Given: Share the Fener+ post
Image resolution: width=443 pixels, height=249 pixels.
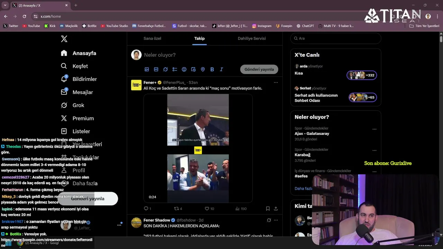Looking at the screenshot, I should (x=276, y=209).
